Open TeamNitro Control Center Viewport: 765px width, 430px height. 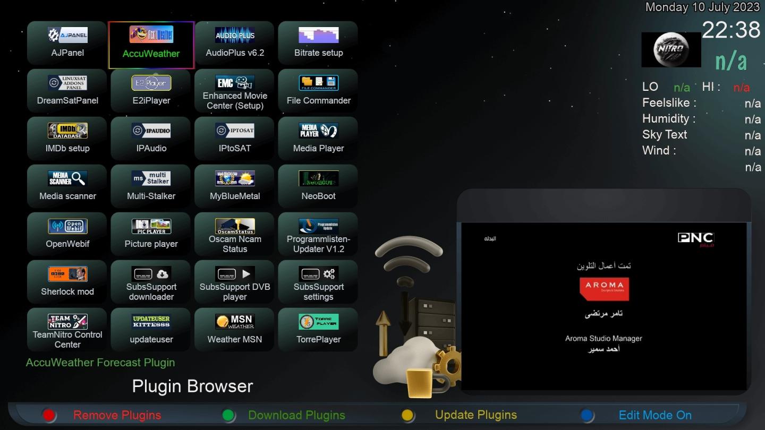67,330
